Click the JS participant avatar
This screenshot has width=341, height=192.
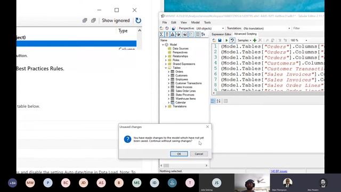(216, 183)
